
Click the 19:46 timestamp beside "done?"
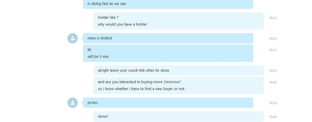(273, 117)
